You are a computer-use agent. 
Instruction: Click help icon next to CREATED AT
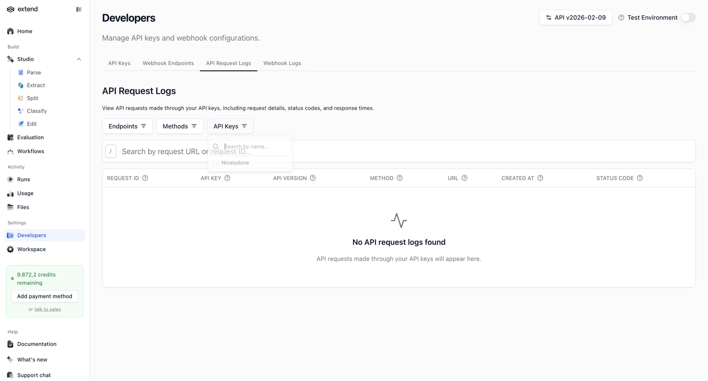click(540, 178)
